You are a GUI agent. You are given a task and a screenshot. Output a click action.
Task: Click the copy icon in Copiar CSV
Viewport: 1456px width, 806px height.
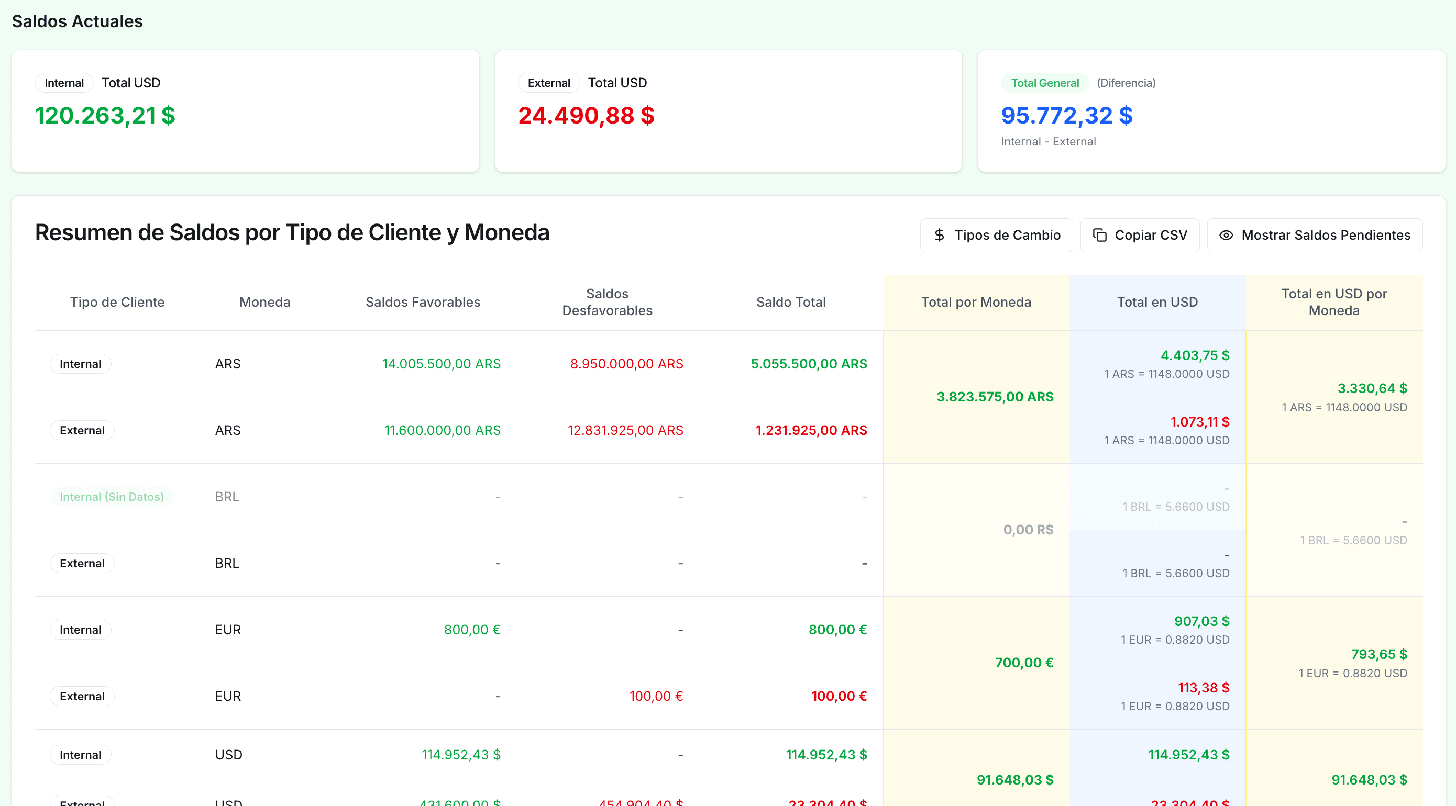(1099, 235)
